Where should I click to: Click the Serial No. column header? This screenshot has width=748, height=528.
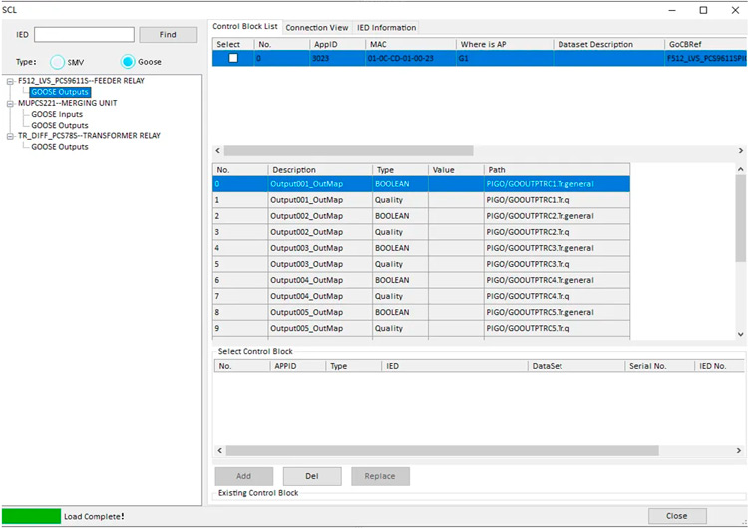[x=659, y=366]
